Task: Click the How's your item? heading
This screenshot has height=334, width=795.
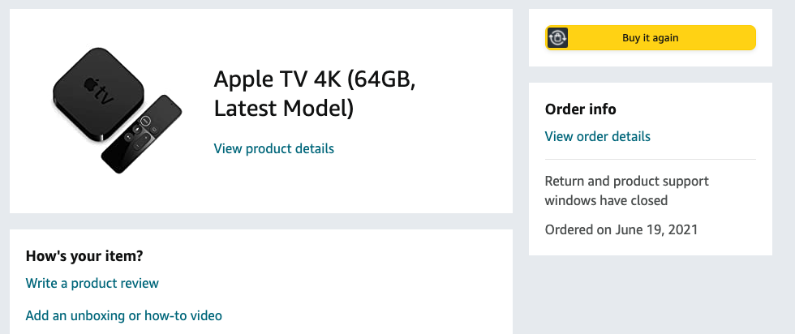Action: click(x=84, y=256)
